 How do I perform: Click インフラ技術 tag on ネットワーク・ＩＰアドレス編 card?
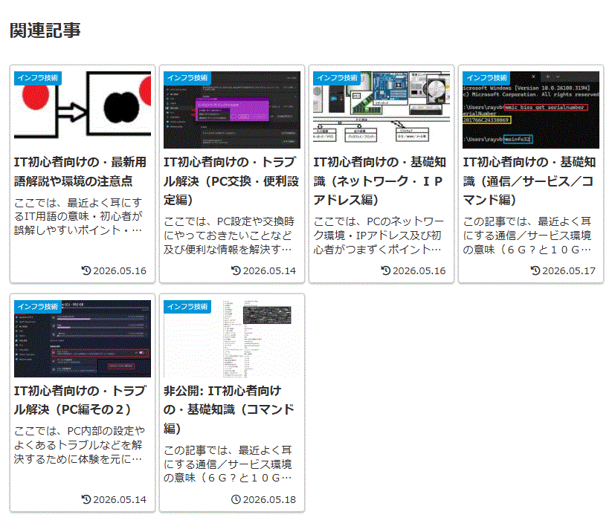338,77
